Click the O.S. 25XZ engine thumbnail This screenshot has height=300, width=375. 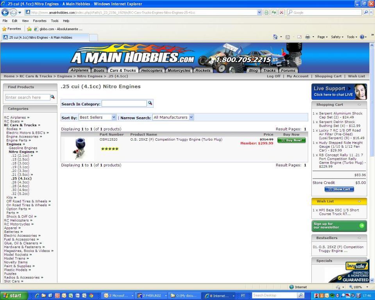click(x=80, y=148)
